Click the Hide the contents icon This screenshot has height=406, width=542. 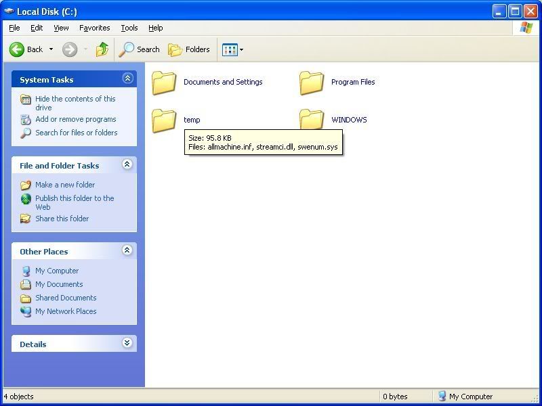tap(26, 99)
